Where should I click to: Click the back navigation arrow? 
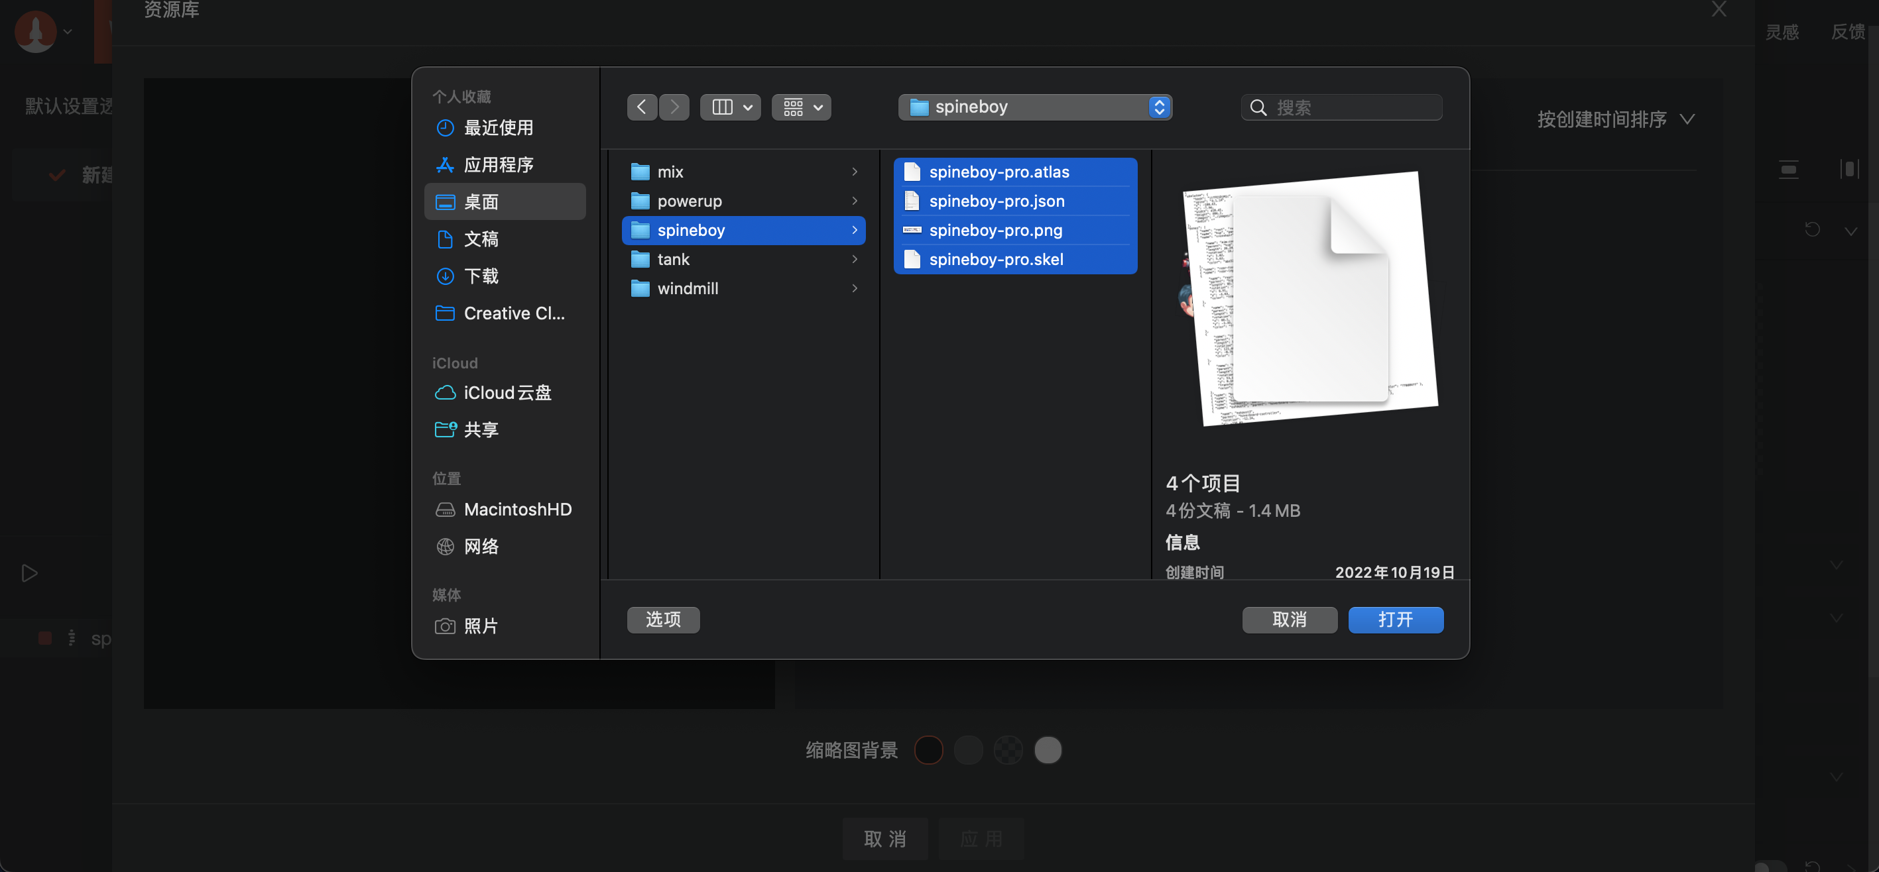[x=641, y=107]
